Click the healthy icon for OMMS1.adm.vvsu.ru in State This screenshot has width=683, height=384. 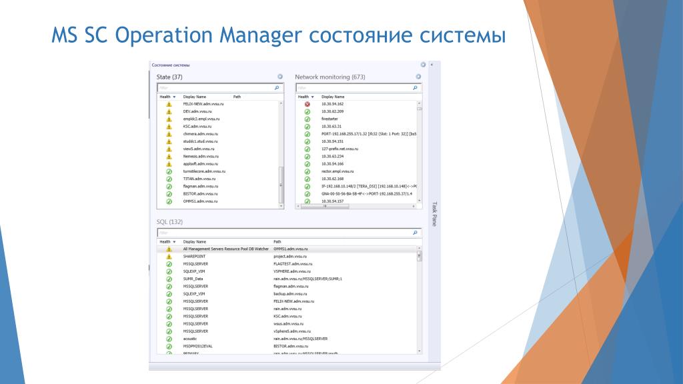tap(169, 201)
